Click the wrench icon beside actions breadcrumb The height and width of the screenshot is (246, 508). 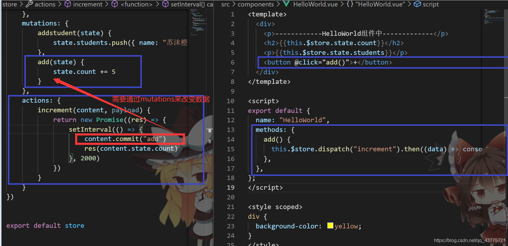click(x=29, y=4)
